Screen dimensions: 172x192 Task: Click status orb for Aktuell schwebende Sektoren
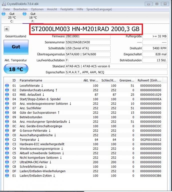coord(7,153)
